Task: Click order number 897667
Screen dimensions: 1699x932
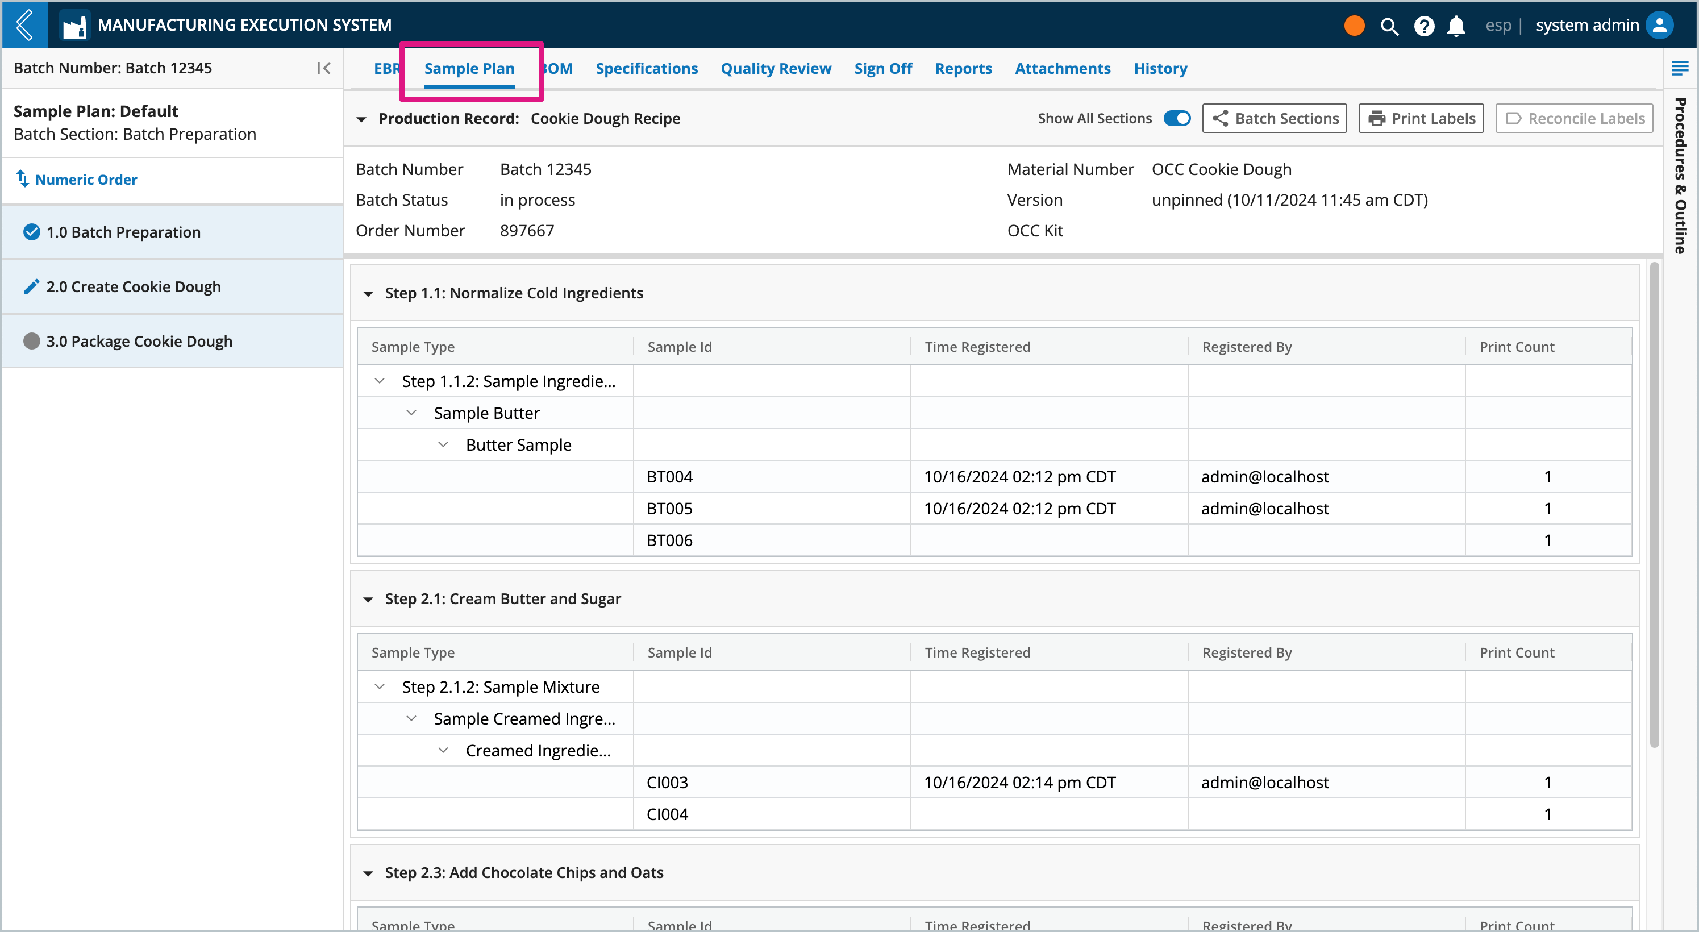Action: point(526,230)
